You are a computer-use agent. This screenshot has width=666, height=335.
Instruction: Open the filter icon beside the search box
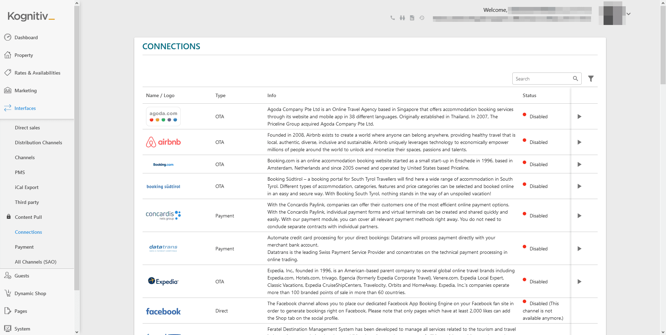591,78
